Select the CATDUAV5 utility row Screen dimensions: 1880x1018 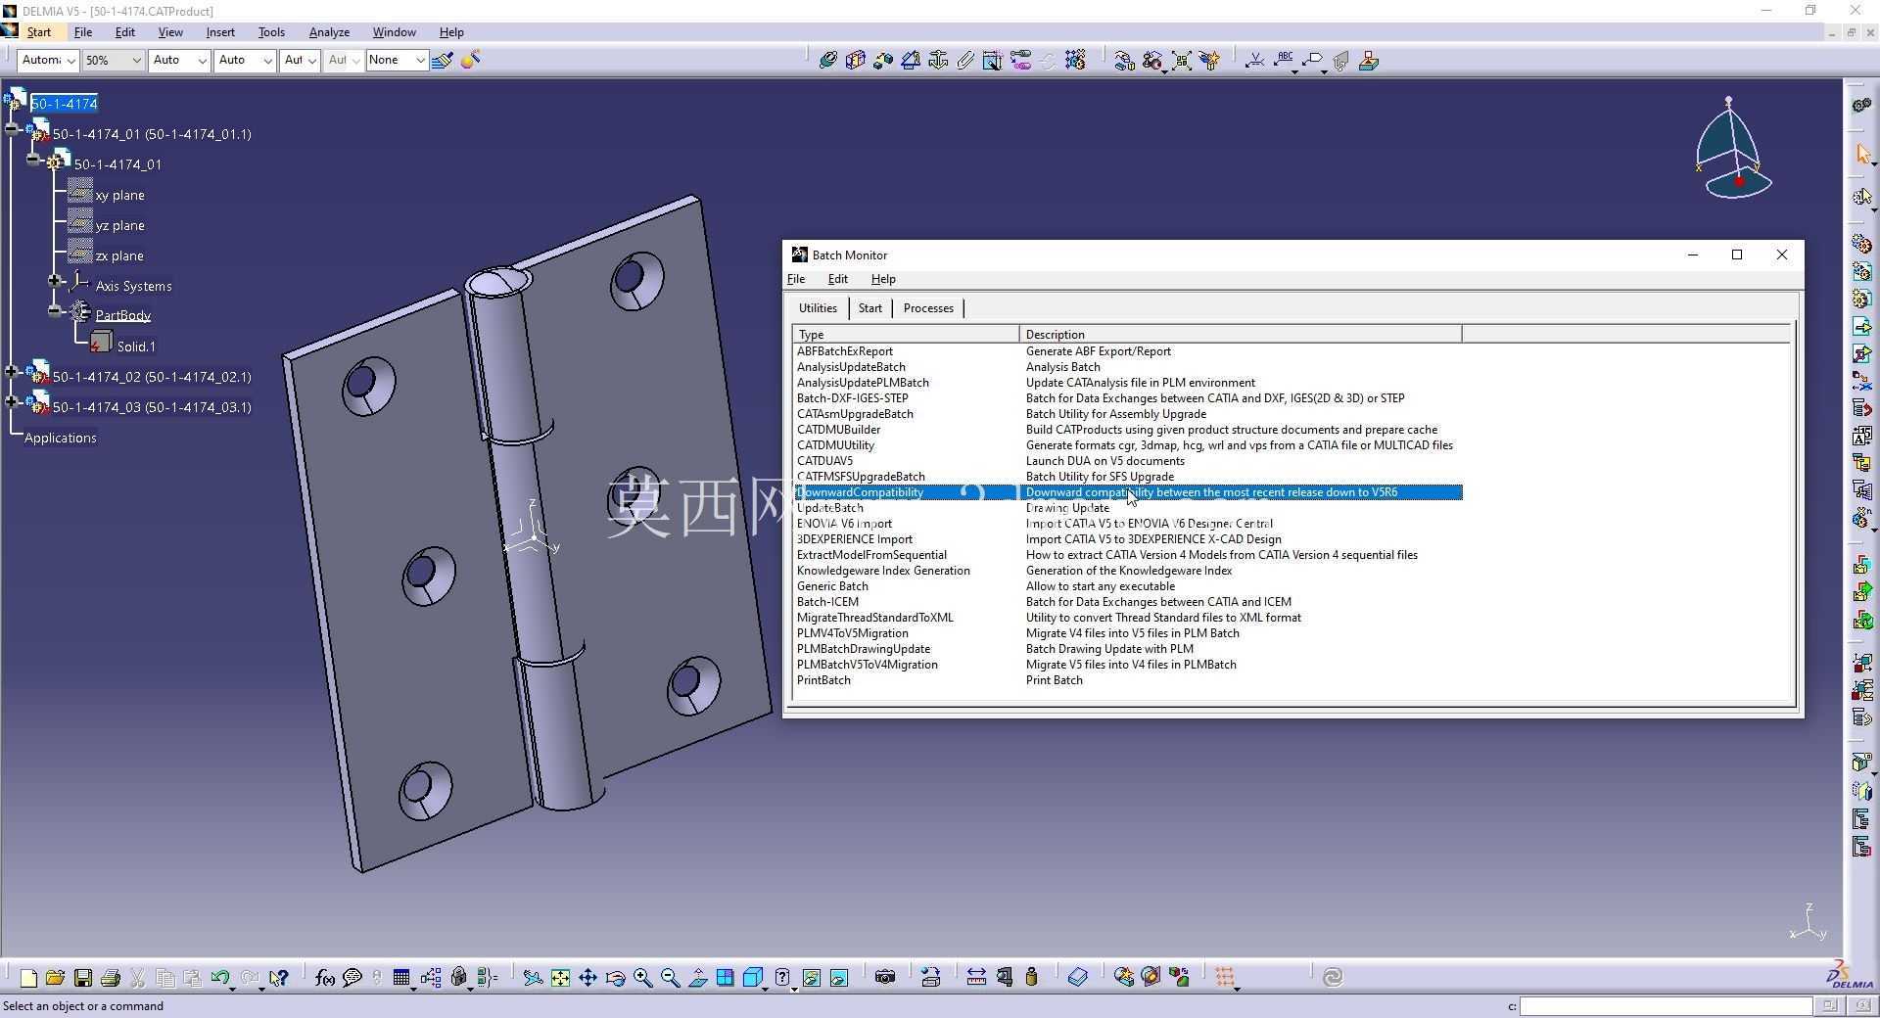[1127, 461]
